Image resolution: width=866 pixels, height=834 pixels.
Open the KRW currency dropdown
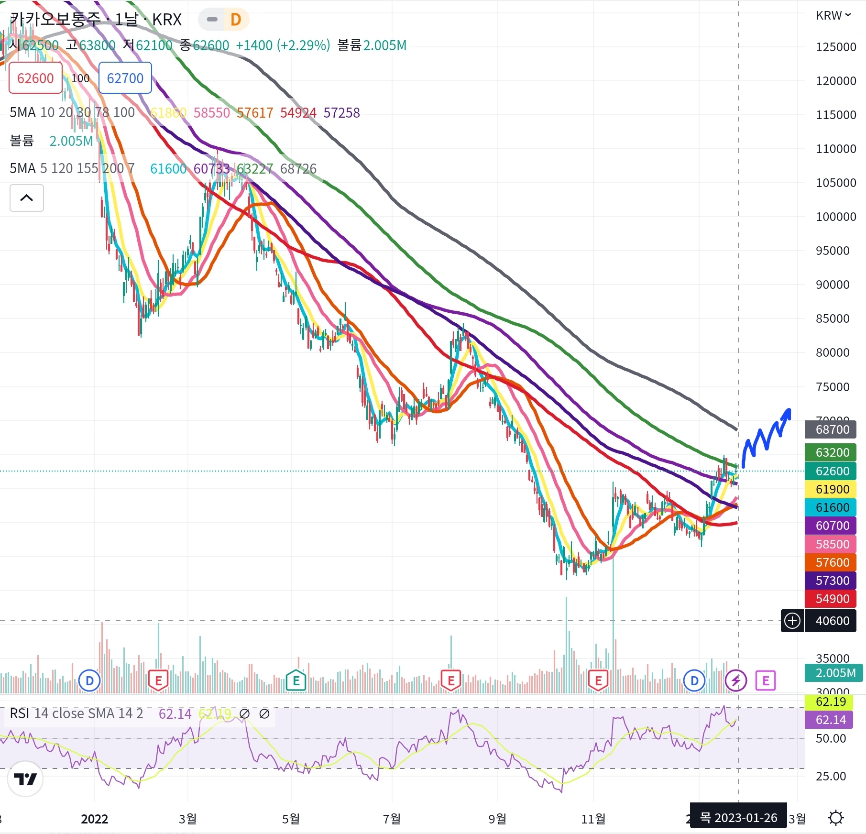pyautogui.click(x=833, y=15)
